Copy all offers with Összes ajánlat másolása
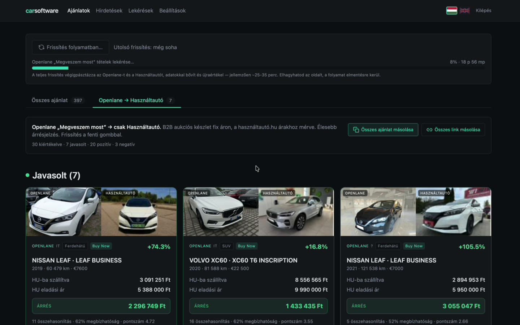The width and height of the screenshot is (520, 325). click(383, 130)
